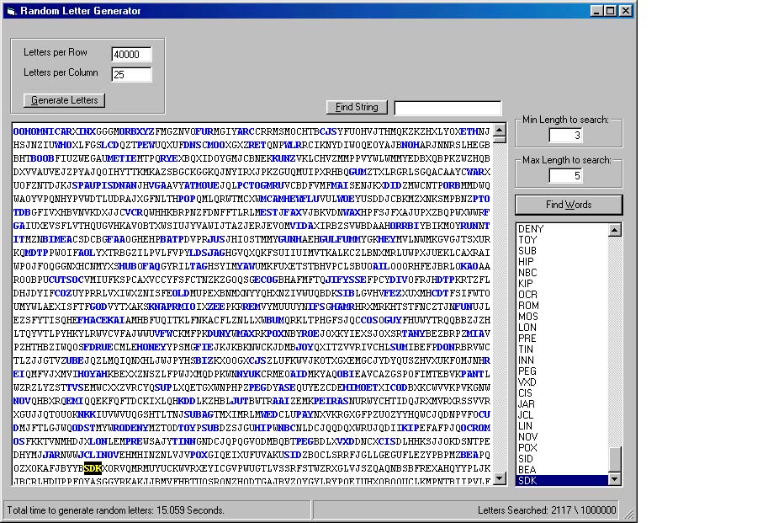Select POX in the words list
Screen dimensions: 768x523
pyautogui.click(x=527, y=448)
